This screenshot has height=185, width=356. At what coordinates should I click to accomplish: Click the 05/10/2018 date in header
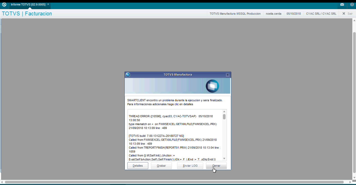point(294,14)
